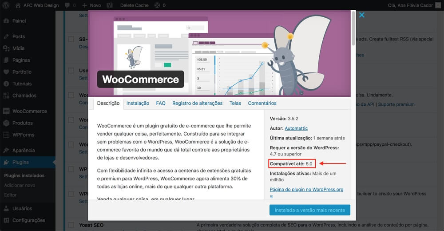Click the Páginas pages icon
444x231 pixels.
pos(6,60)
